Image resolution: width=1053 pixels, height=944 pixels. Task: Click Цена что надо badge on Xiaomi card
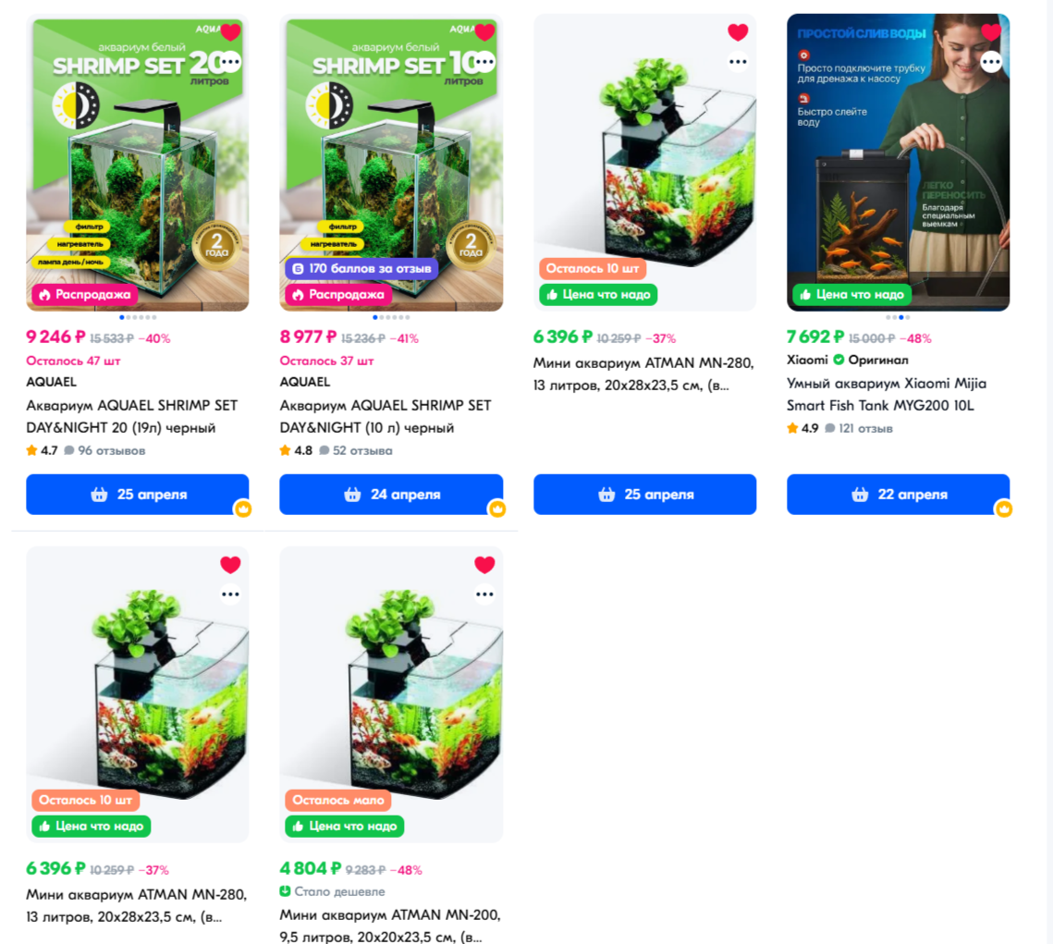[851, 294]
